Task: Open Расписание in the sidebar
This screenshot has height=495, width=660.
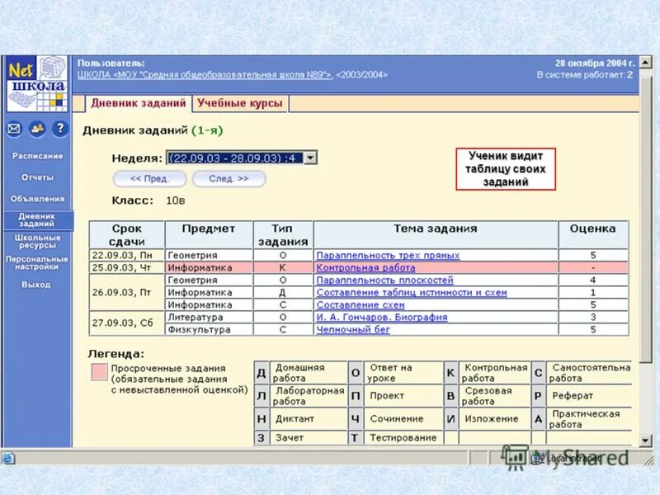Action: click(37, 156)
